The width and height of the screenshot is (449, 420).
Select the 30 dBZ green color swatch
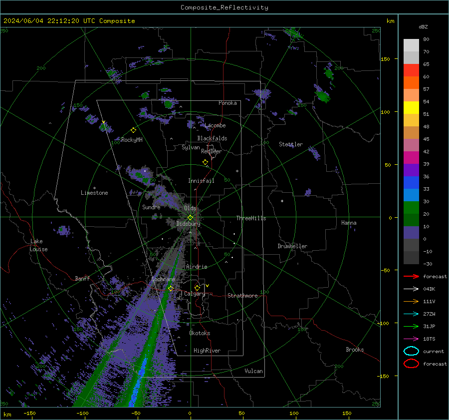click(x=411, y=207)
